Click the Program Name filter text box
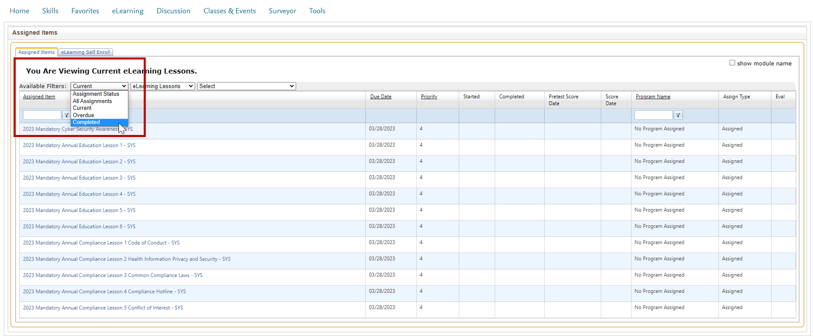The height and width of the screenshot is (336, 813). [x=653, y=115]
